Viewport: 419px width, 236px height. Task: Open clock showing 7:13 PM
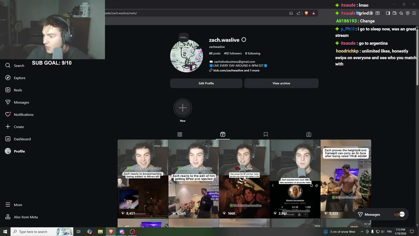tap(400, 232)
